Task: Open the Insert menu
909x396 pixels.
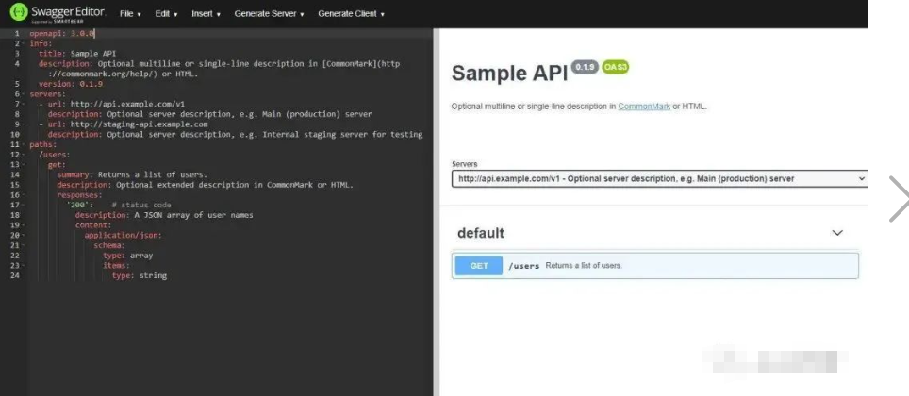Action: 206,14
